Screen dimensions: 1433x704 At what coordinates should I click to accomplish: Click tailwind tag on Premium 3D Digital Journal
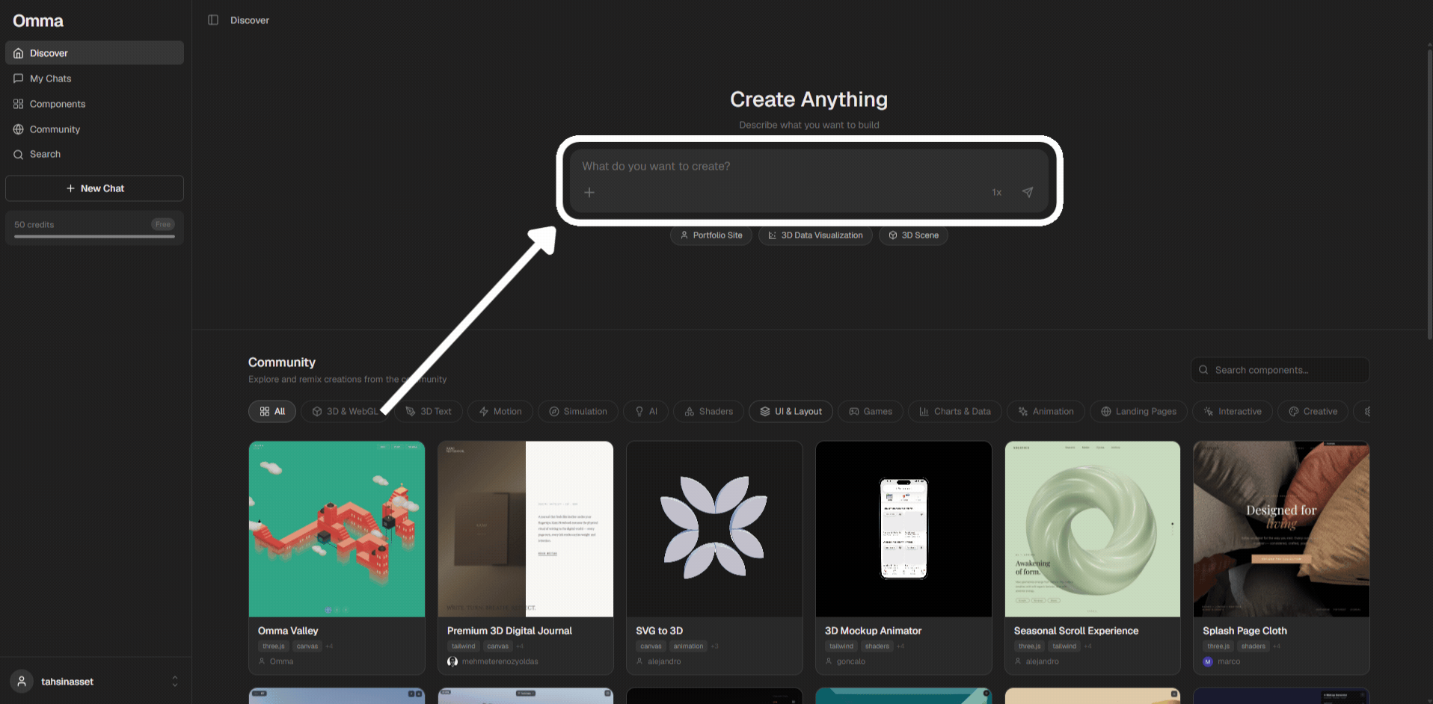464,646
